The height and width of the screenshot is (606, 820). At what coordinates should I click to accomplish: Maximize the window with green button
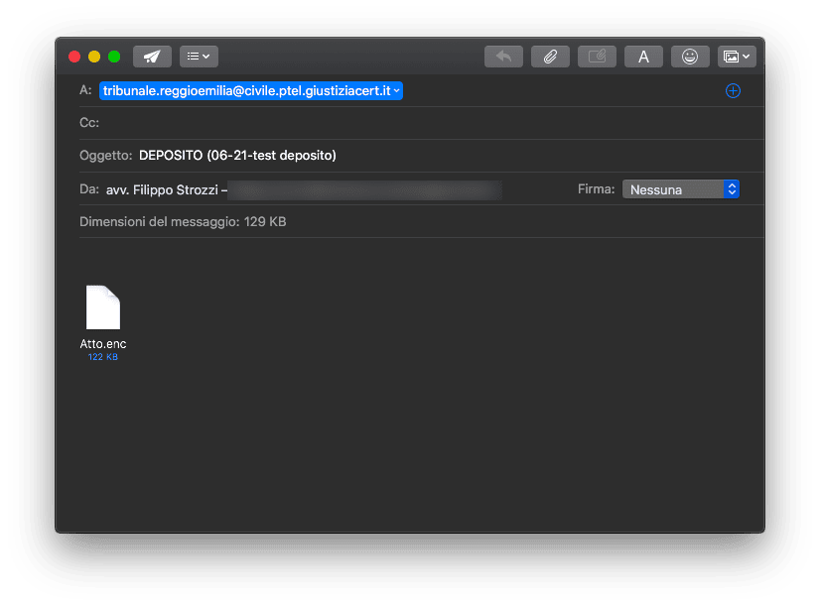click(x=114, y=57)
